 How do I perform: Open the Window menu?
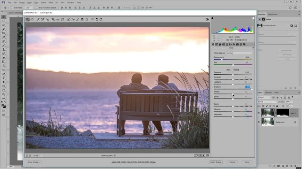pyautogui.click(x=71, y=3)
